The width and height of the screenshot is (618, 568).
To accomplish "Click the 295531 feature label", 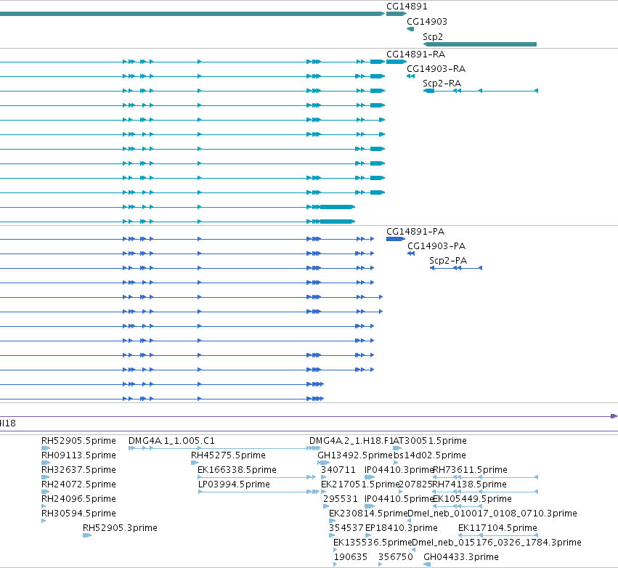I will [x=341, y=499].
